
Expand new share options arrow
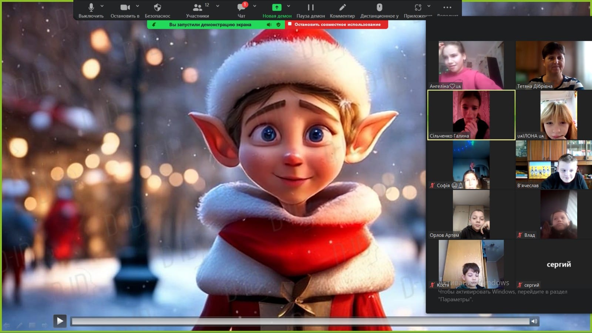point(289,6)
